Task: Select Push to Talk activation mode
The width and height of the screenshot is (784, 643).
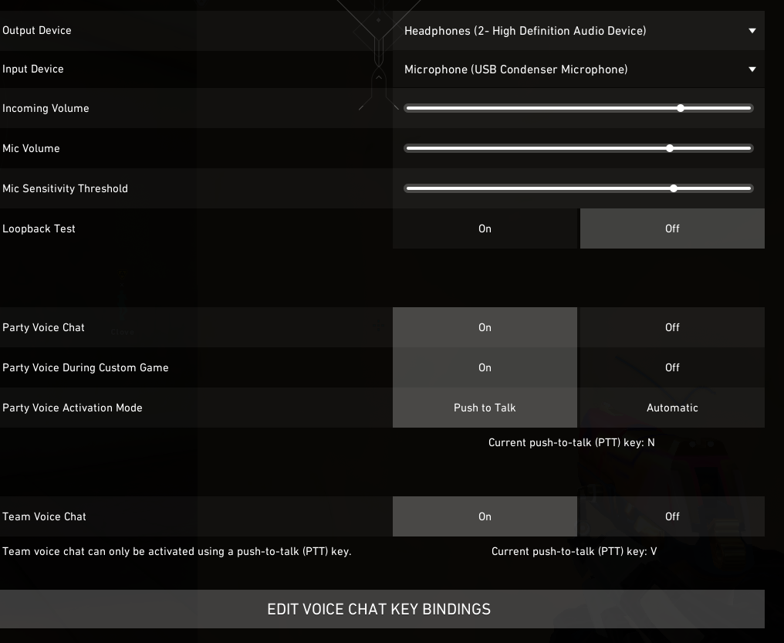Action: 485,408
